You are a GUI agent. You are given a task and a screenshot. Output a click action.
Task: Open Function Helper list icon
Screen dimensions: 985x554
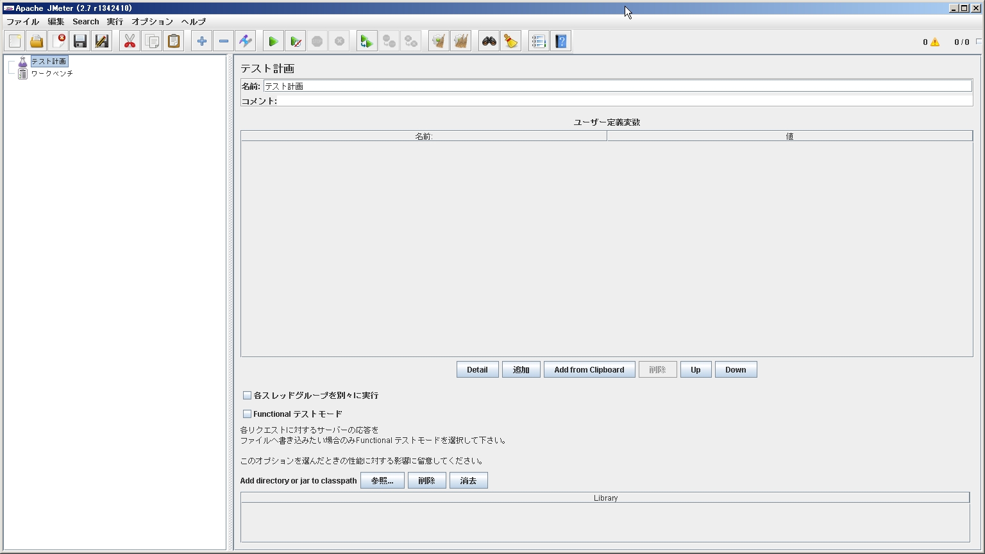pos(539,41)
